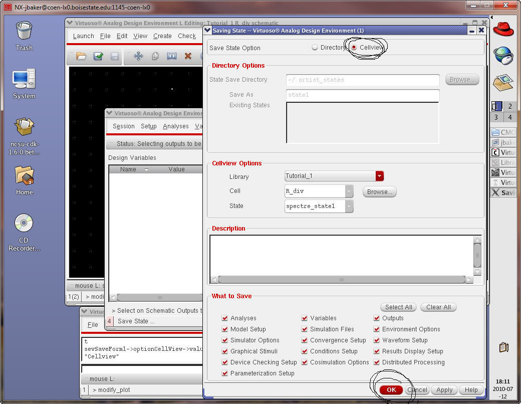Toggle the Waveform Setup checkbox
The height and width of the screenshot is (404, 521).
377,340
